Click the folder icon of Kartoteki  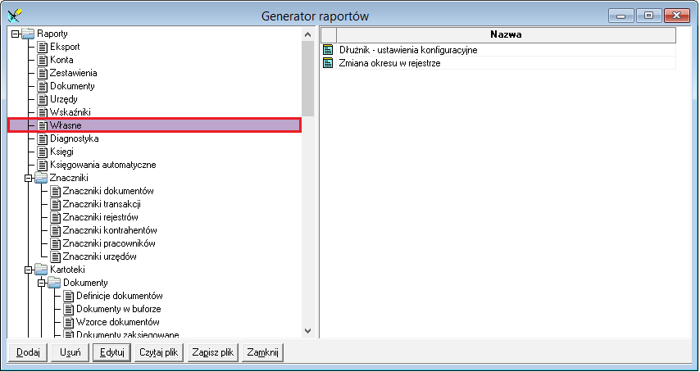(x=41, y=270)
